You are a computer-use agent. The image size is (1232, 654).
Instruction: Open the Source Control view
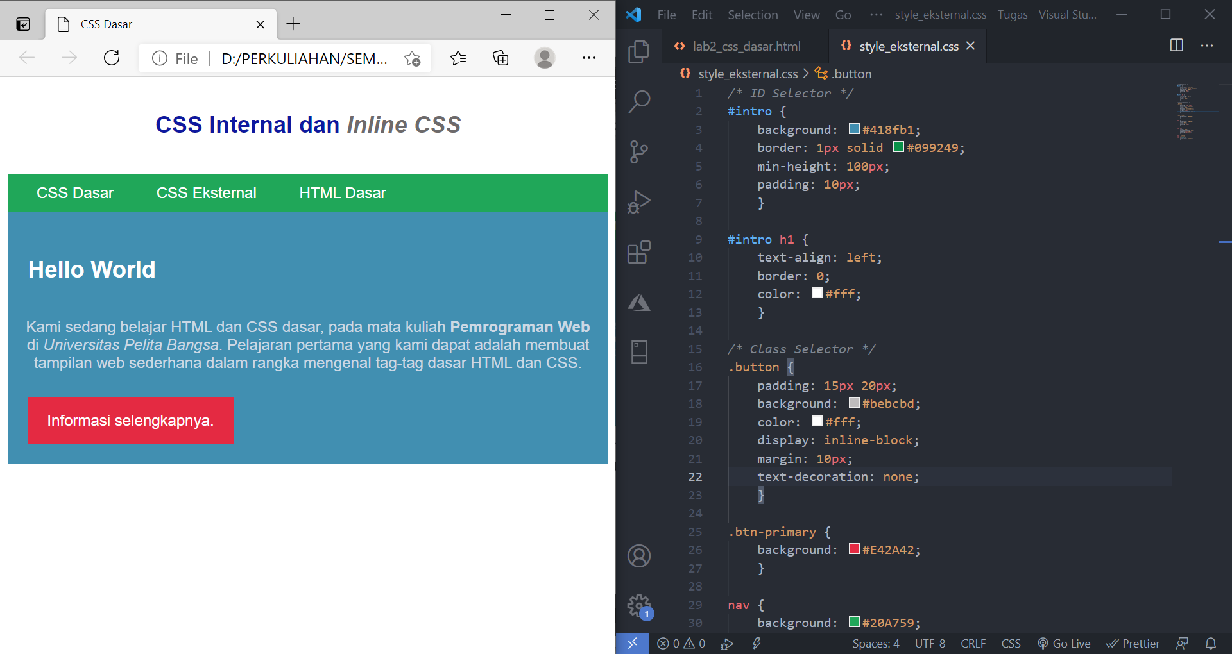(638, 152)
